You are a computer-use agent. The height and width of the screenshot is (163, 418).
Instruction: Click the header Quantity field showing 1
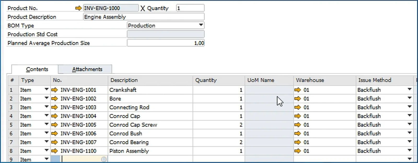click(190, 8)
